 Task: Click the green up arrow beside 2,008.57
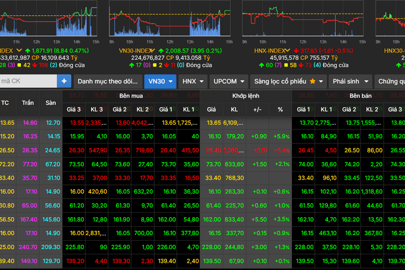[x=161, y=51]
